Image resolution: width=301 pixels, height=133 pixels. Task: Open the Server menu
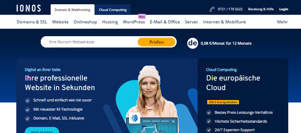191,22
